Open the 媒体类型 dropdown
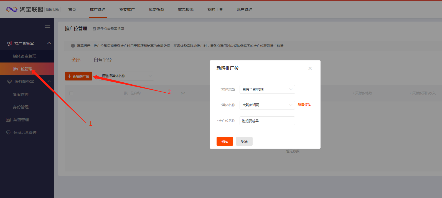Viewport: 442px width, 198px height. click(267, 89)
